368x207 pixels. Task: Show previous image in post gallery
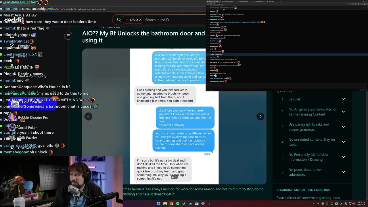(88, 116)
